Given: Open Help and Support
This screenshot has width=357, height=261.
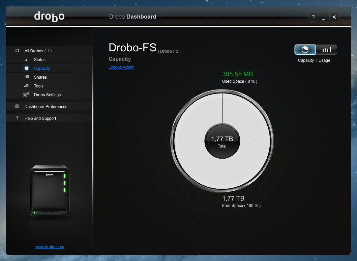Looking at the screenshot, I should 50,118.
